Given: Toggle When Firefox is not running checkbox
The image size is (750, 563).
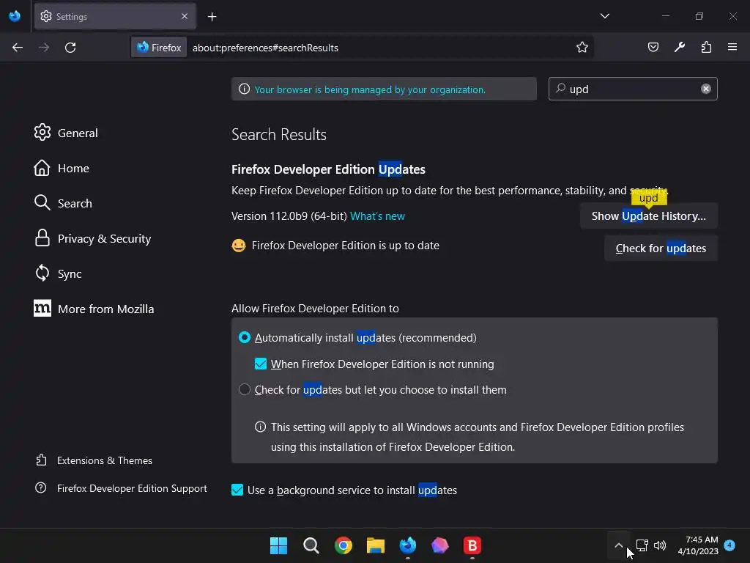Looking at the screenshot, I should [x=261, y=364].
